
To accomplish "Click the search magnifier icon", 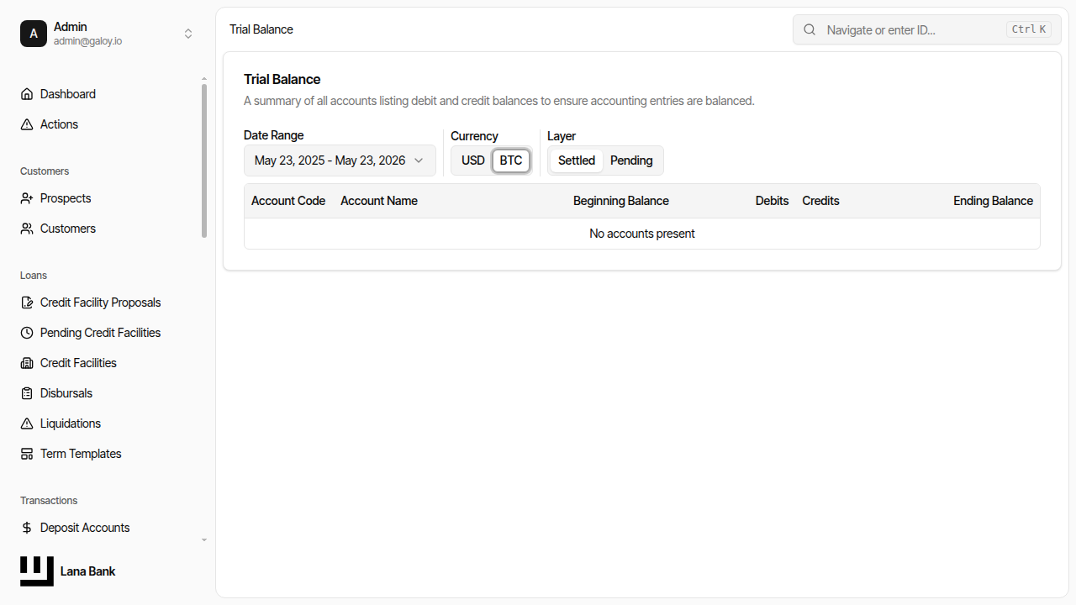I will point(810,29).
